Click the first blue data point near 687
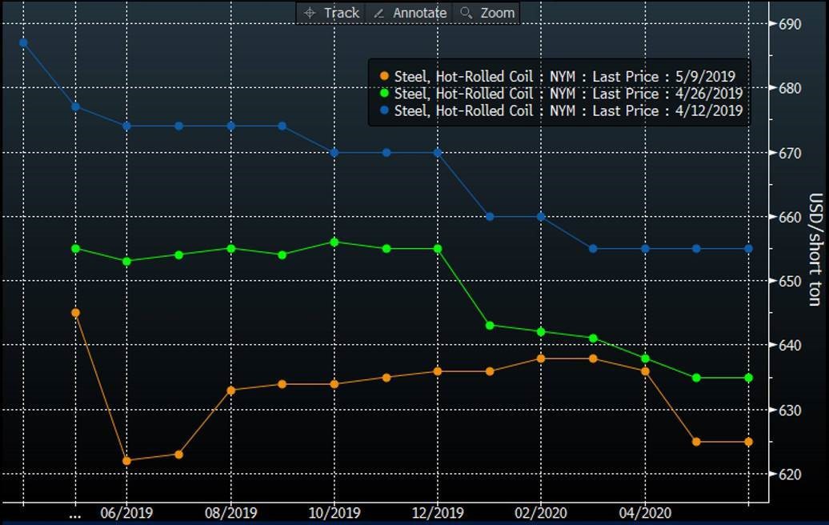Image resolution: width=829 pixels, height=525 pixels. (x=23, y=42)
